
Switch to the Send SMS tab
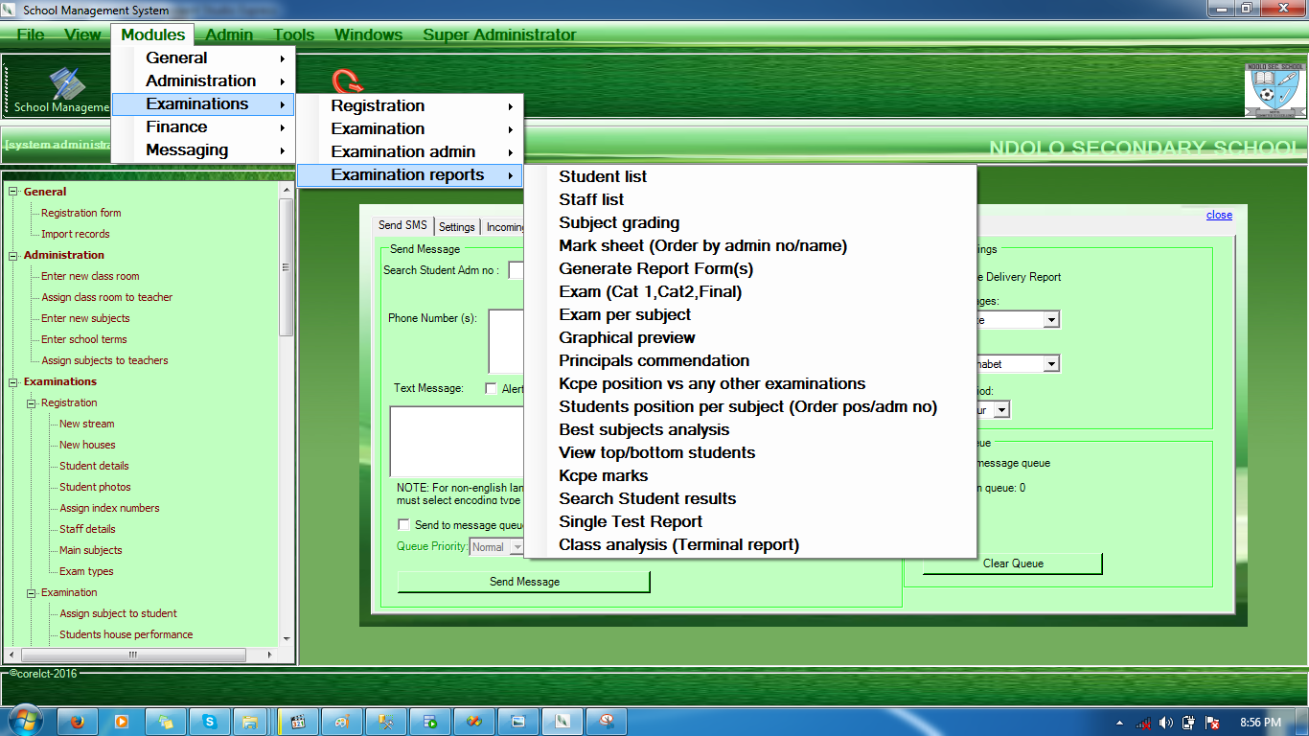[x=402, y=225]
